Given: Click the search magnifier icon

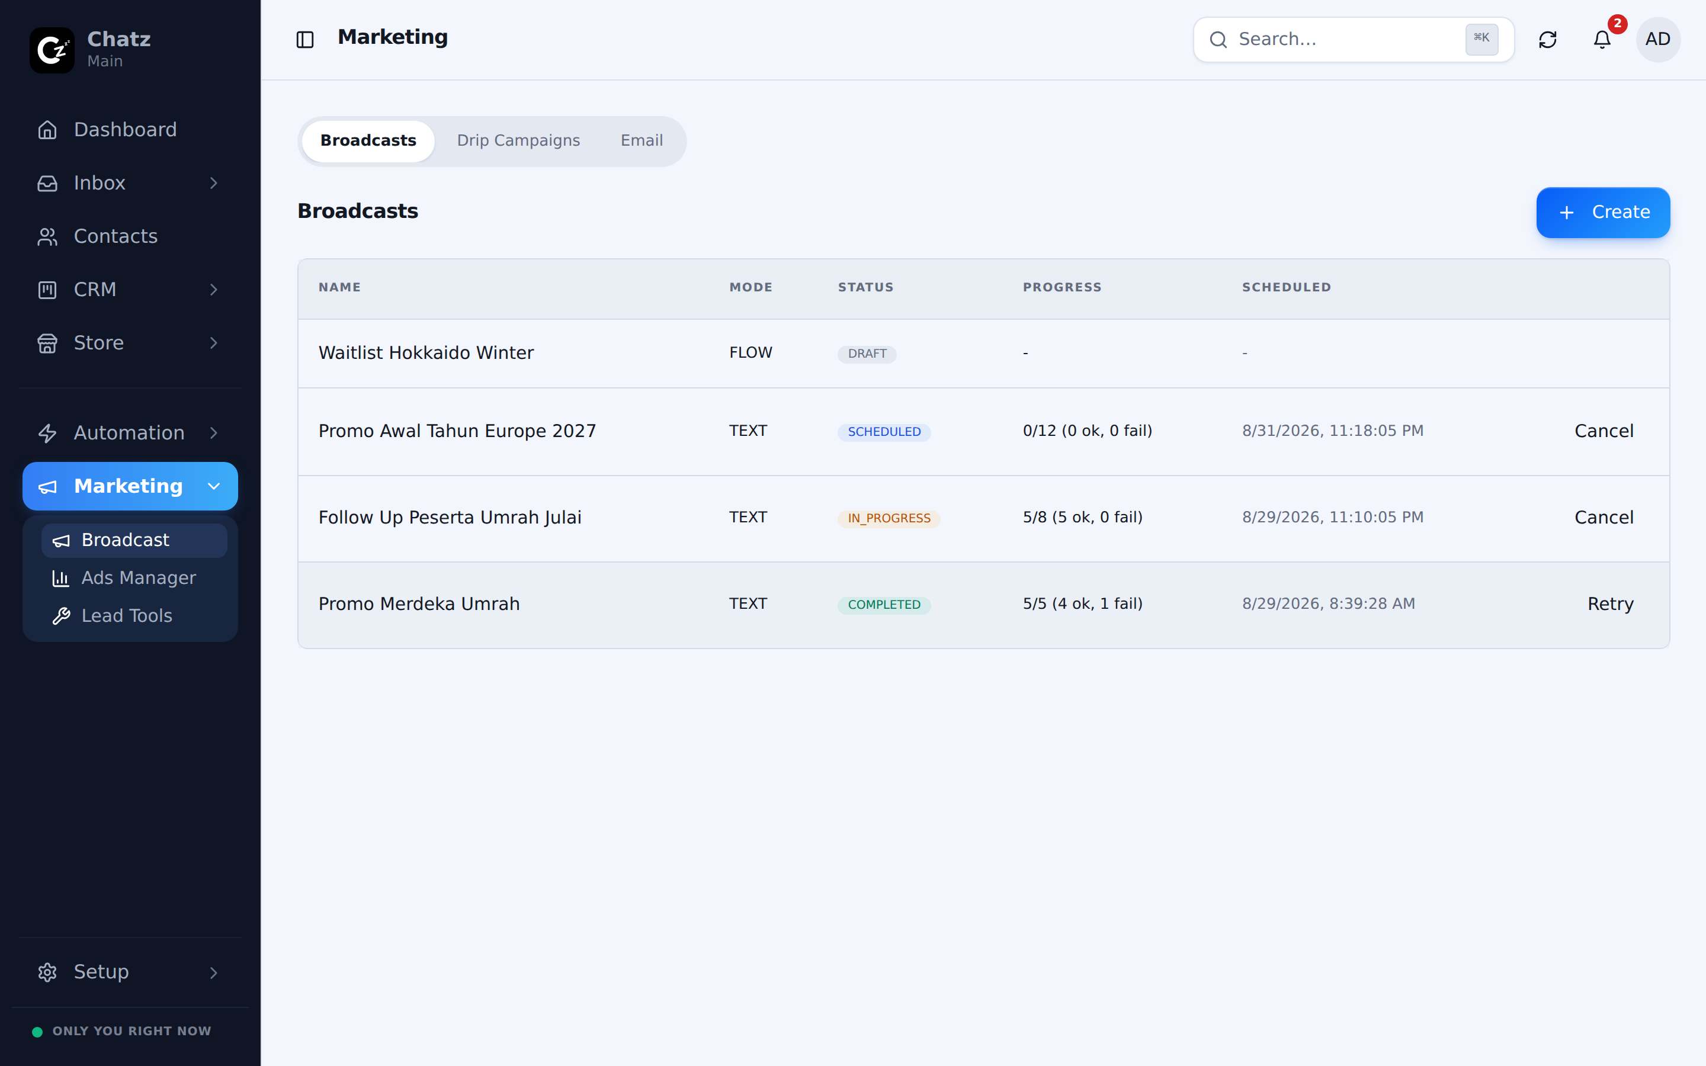Looking at the screenshot, I should coord(1218,40).
